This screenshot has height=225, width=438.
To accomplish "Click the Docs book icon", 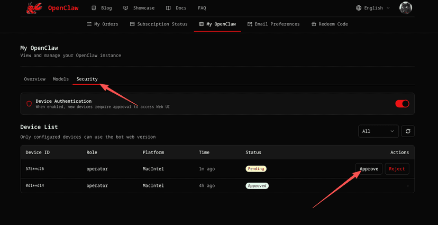I will (168, 8).
